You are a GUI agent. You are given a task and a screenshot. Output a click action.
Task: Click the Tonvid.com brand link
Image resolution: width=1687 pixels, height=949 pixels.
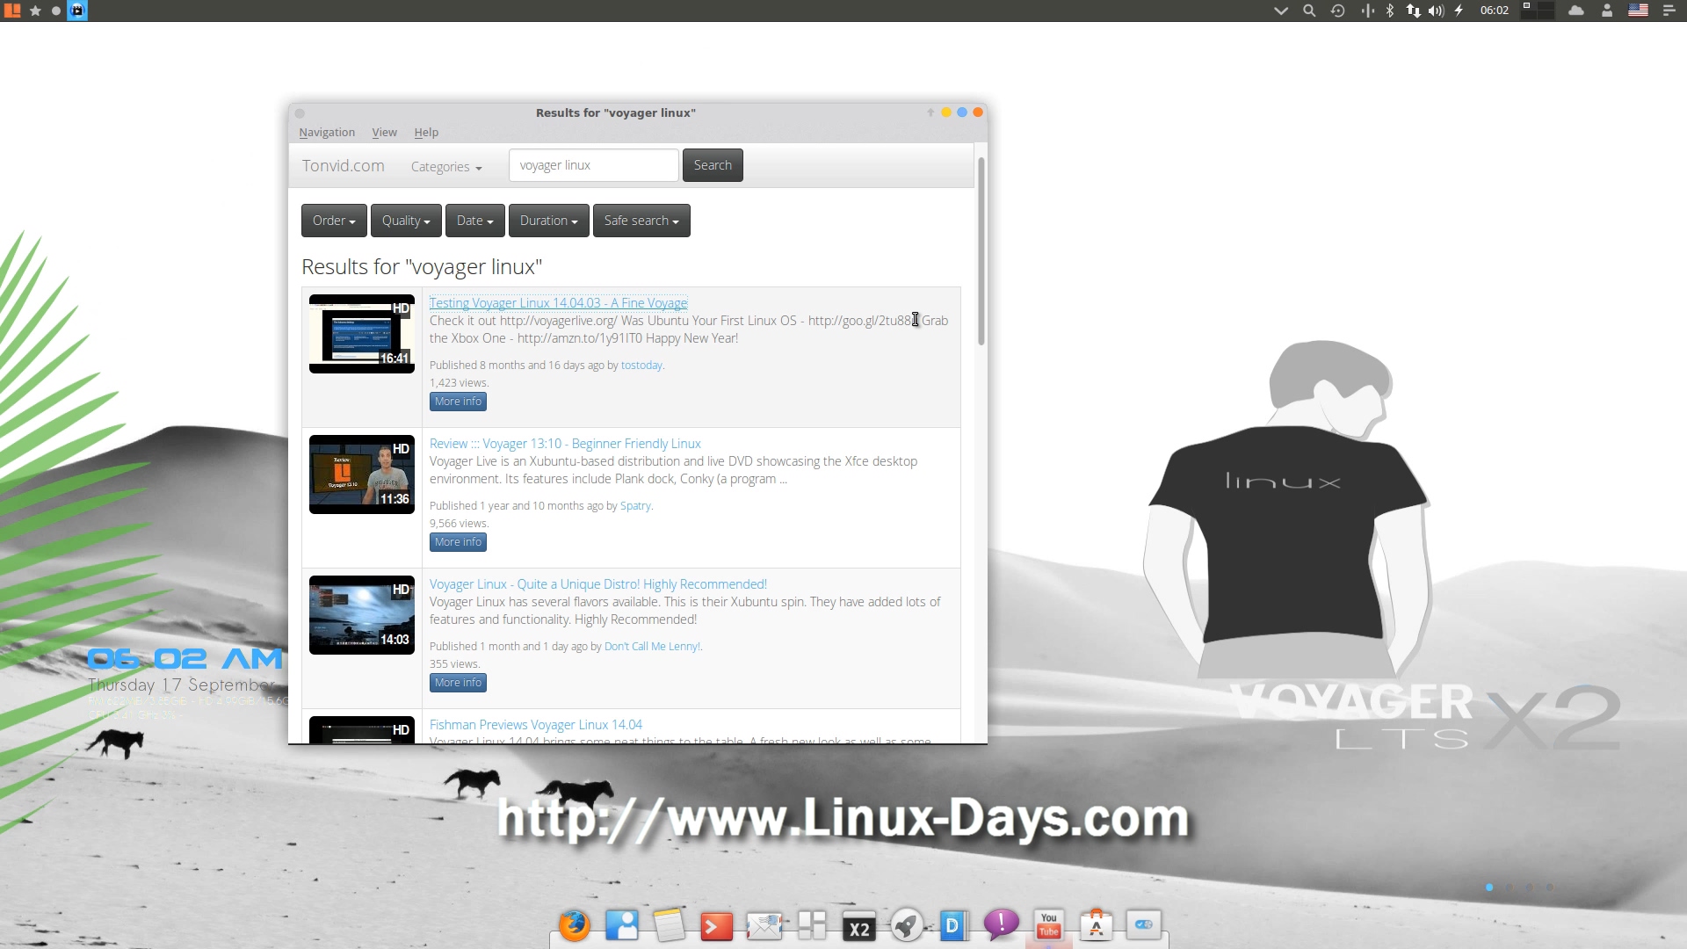point(344,165)
